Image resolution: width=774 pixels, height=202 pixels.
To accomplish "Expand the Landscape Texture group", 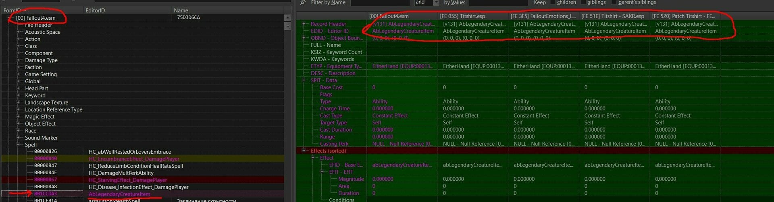I will (x=18, y=102).
